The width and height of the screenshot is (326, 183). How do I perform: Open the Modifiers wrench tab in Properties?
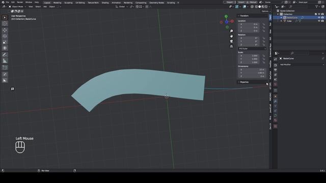[x=275, y=101]
